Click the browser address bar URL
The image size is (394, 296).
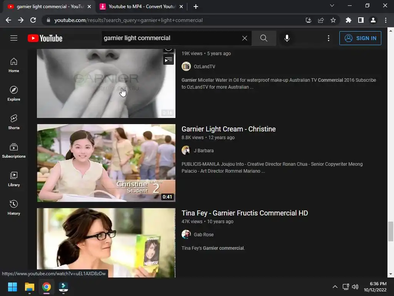tap(129, 20)
